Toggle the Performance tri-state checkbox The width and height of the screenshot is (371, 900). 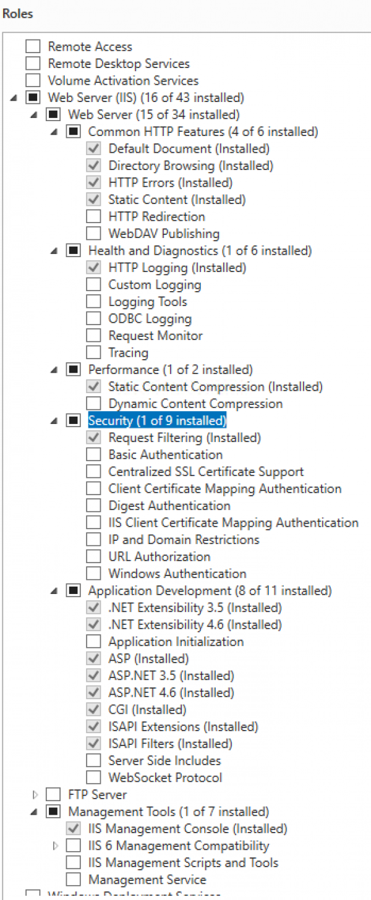click(x=73, y=370)
